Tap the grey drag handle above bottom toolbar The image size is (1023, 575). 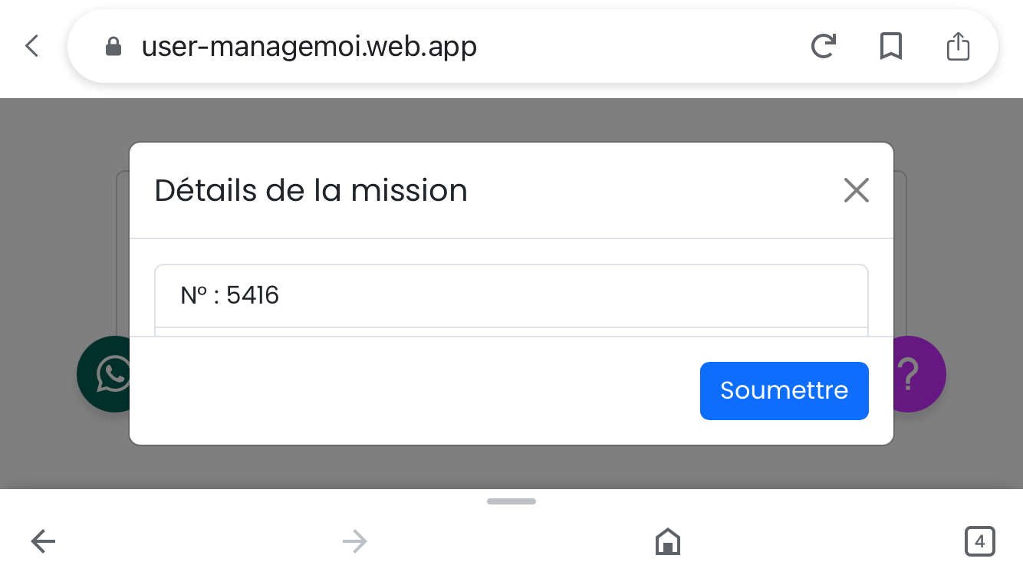tap(511, 501)
